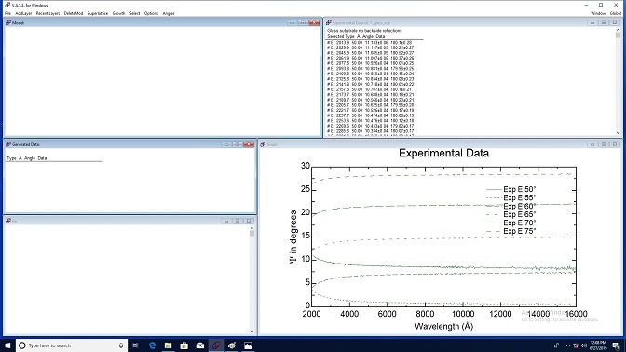Open the Window menu
Screen dimensions: 626x352
598,13
